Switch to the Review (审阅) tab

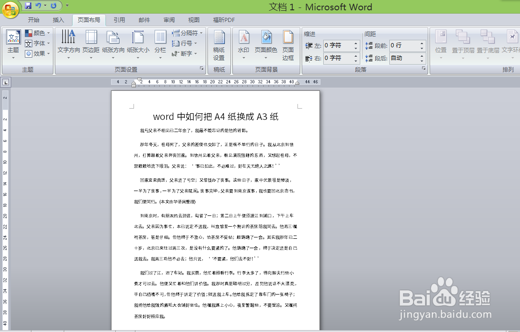pyautogui.click(x=169, y=20)
